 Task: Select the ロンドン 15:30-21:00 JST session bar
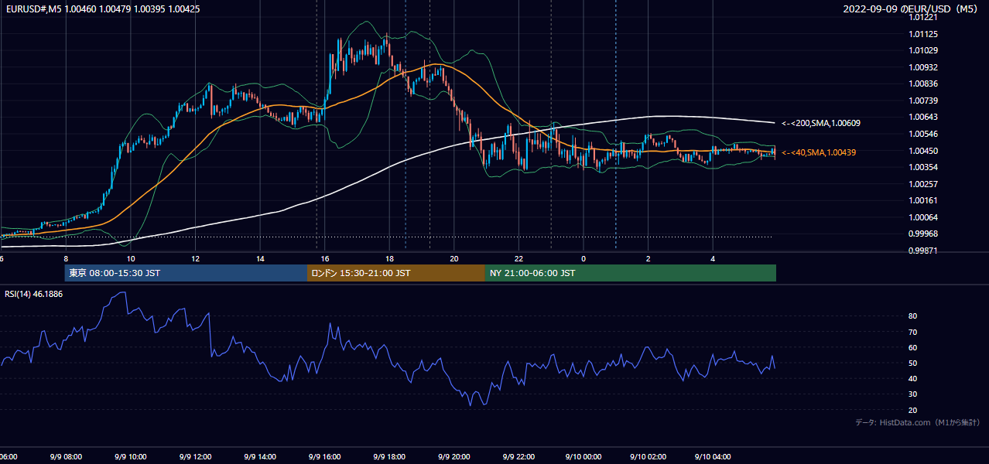[396, 273]
